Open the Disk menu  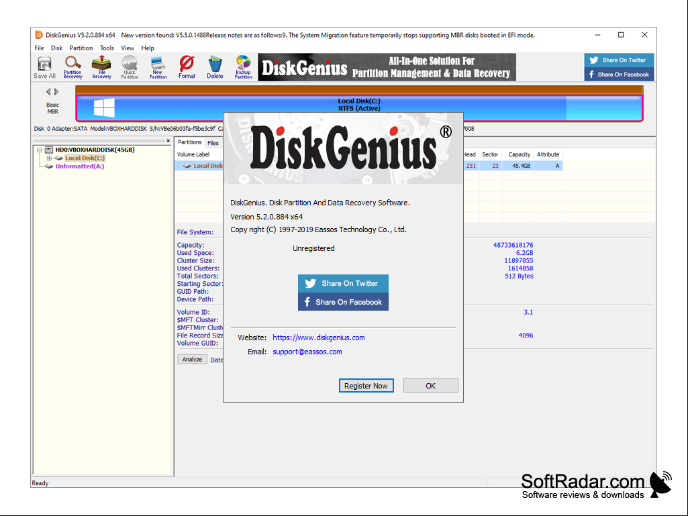tap(56, 48)
